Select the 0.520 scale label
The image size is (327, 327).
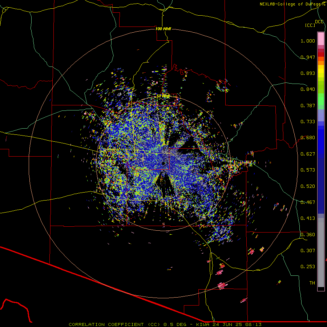click(308, 186)
